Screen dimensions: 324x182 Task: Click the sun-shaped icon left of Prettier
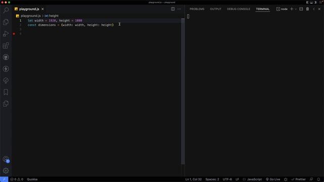(286, 179)
